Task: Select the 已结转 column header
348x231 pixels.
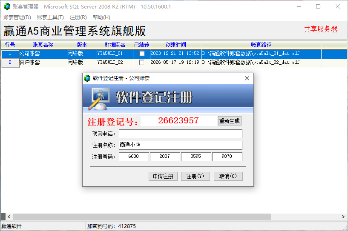Action: (x=141, y=45)
